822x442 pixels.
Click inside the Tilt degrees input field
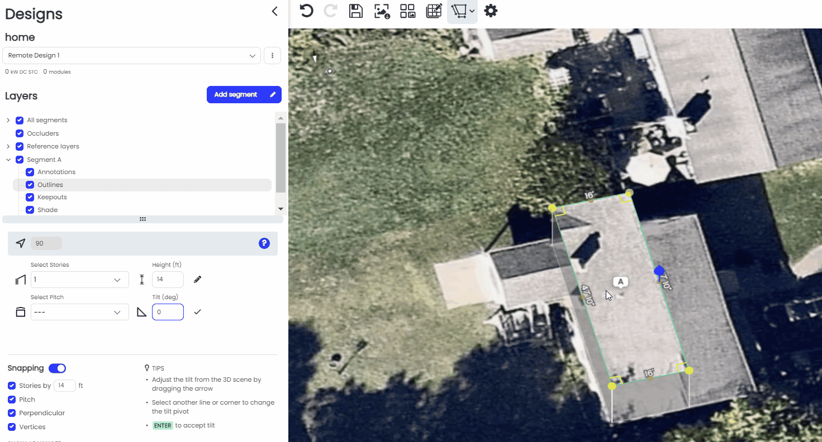pyautogui.click(x=168, y=311)
